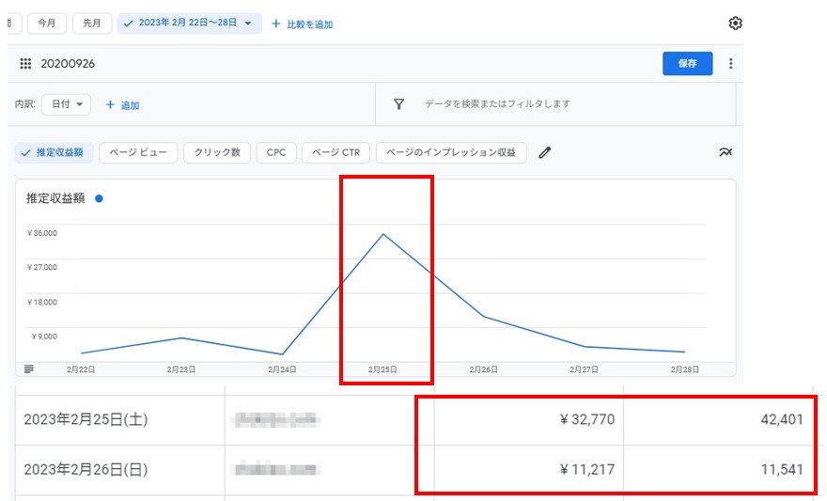Click the 2023年2月26日(日) table row date
The width and height of the screenshot is (827, 501).
86,469
